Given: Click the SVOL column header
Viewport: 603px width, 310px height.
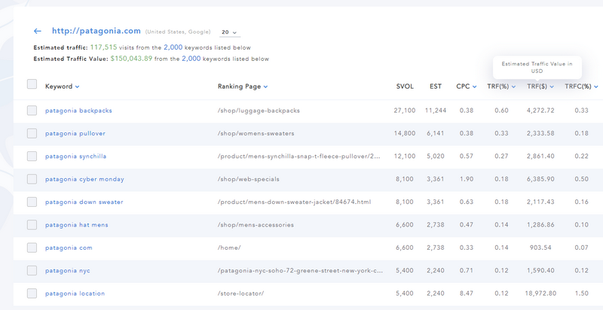Looking at the screenshot, I should pyautogui.click(x=405, y=87).
